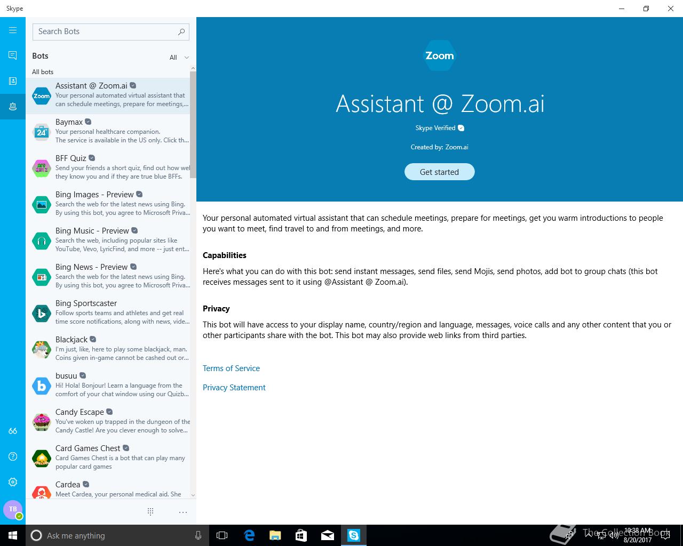683x546 pixels.
Task: Open the more options ellipsis
Action: pyautogui.click(x=183, y=512)
